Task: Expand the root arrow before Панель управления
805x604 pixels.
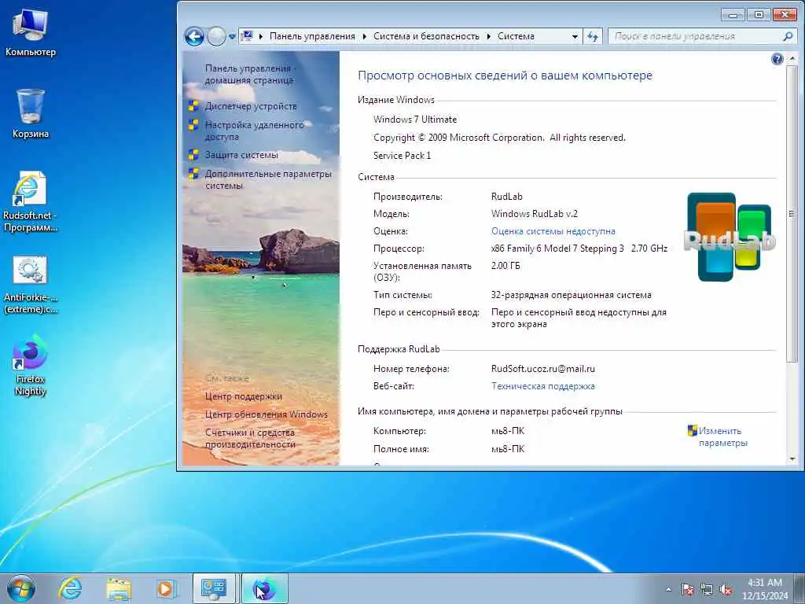Action: pos(261,36)
